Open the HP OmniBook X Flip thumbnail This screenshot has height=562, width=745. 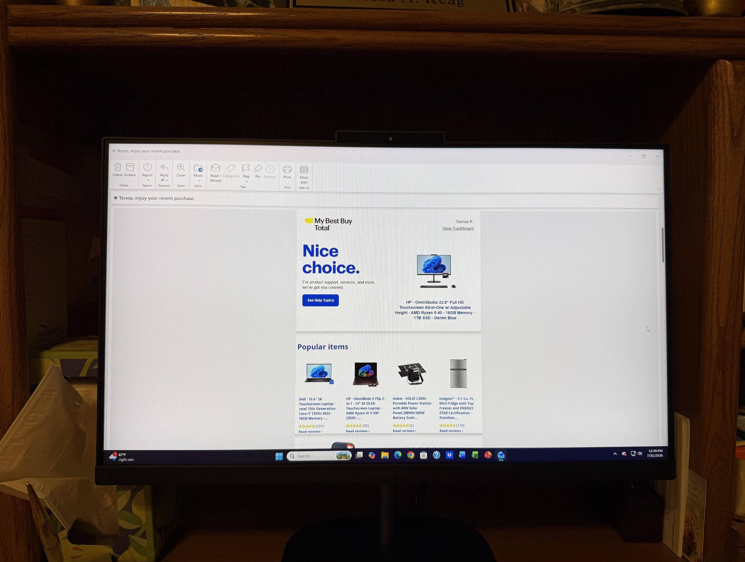pos(366,374)
